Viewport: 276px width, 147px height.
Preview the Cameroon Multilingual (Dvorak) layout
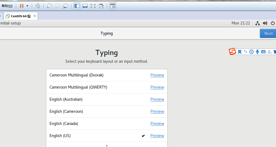pos(157,75)
